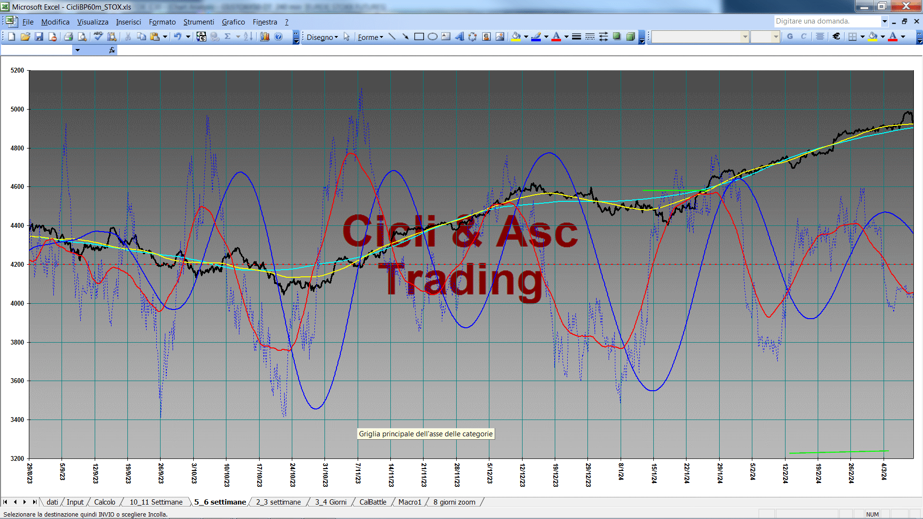Screen dimensions: 923x519
Task: Open the Paste options dropdown arrow
Action: pyautogui.click(x=165, y=37)
